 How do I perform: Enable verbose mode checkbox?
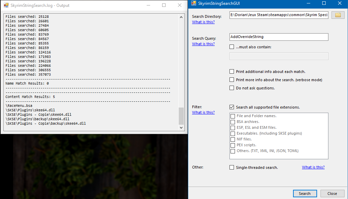(232, 80)
